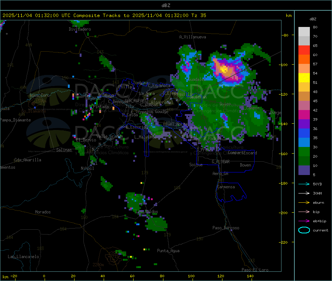This screenshot has height=281, width=332.
Task: Select the light blue 30–35 dBZ swatch
Action: (x=304, y=143)
